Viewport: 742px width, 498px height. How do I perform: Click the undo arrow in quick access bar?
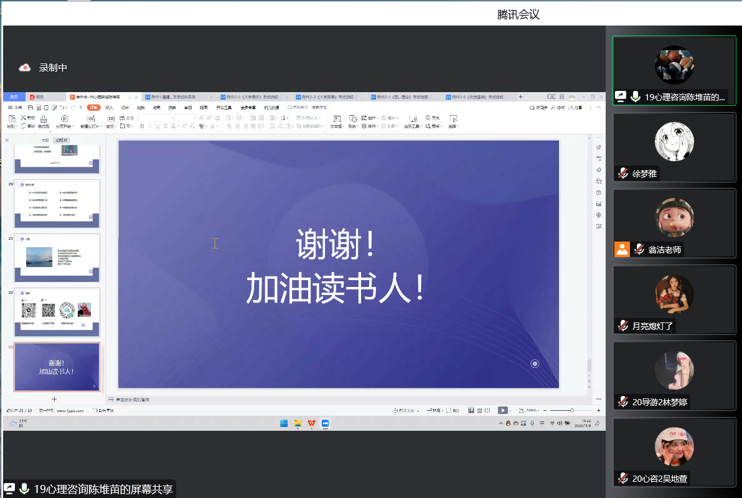tap(62, 108)
